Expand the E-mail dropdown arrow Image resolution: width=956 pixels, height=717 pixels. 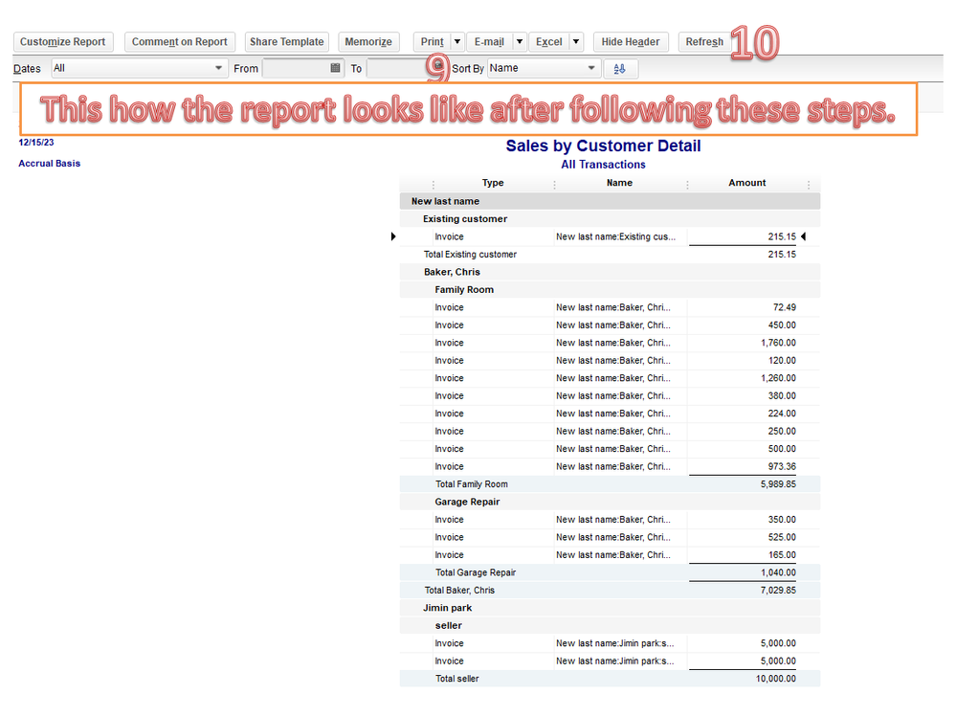click(x=520, y=42)
